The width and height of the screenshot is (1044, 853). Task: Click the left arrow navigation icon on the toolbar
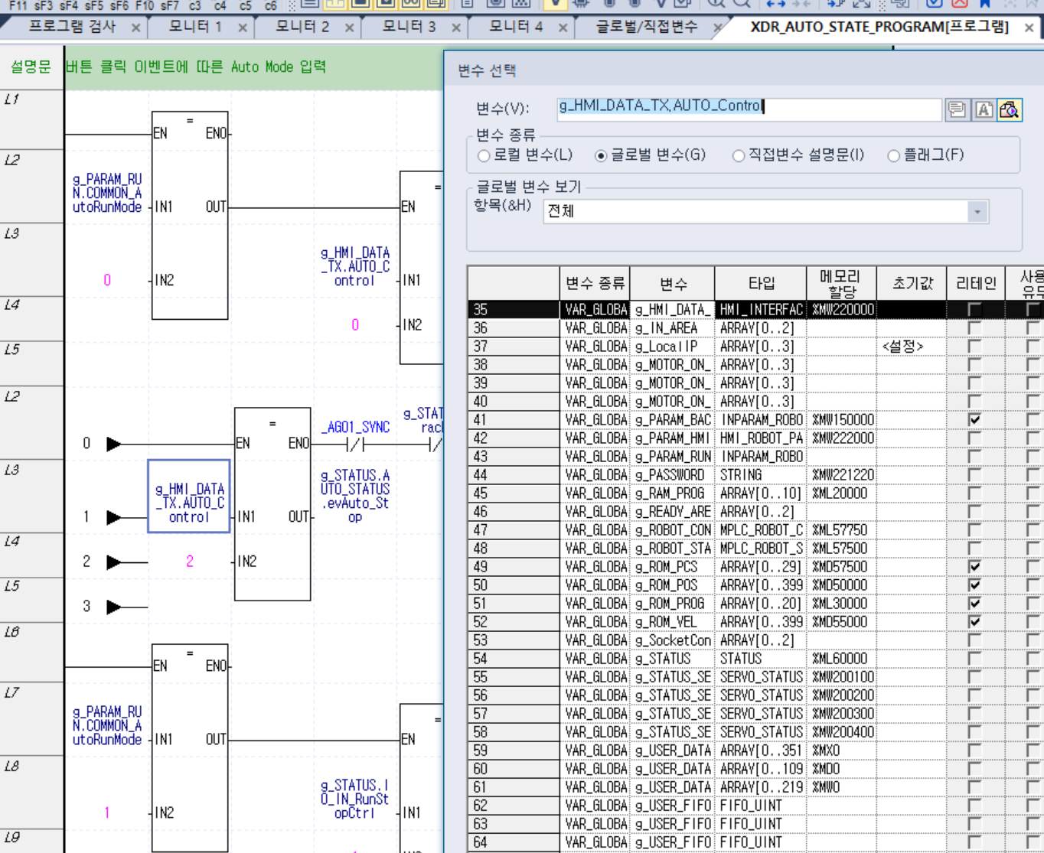pyautogui.click(x=771, y=5)
